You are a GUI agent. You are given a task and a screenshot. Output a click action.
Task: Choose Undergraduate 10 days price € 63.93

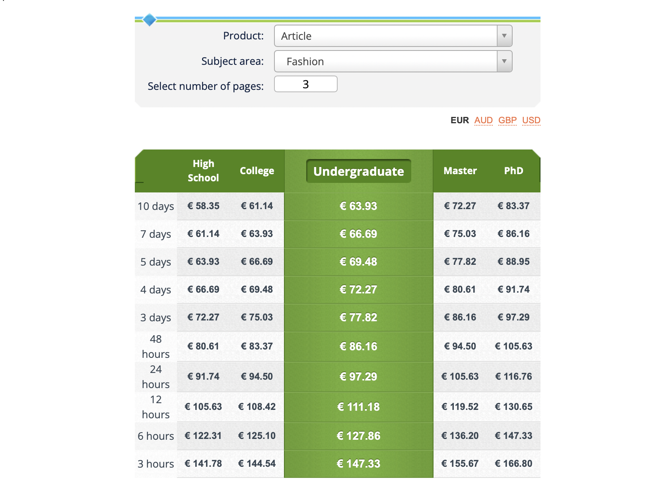(358, 206)
